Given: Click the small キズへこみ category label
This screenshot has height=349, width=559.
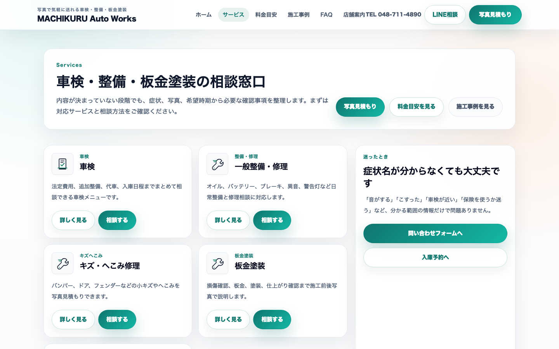Looking at the screenshot, I should (x=91, y=256).
